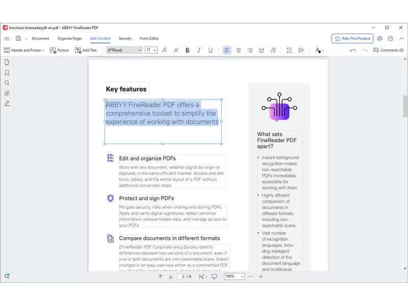Click the zoom out minus button
Screen dimensions: 408x306
click(250, 276)
